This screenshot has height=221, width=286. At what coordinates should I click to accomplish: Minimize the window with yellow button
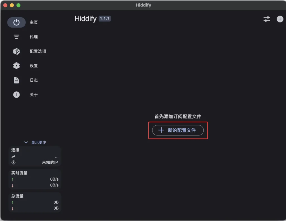[12, 5]
